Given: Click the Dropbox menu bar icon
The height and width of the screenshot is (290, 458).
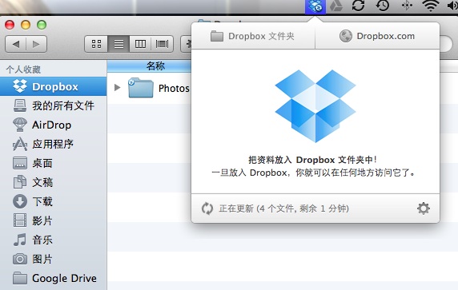Looking at the screenshot, I should click(x=315, y=6).
